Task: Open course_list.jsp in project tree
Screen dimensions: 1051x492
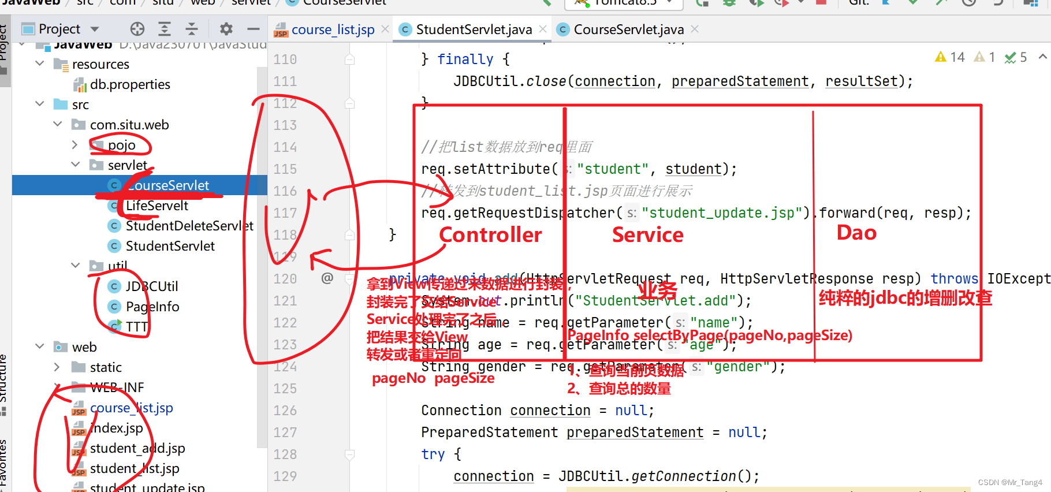Action: 132,408
